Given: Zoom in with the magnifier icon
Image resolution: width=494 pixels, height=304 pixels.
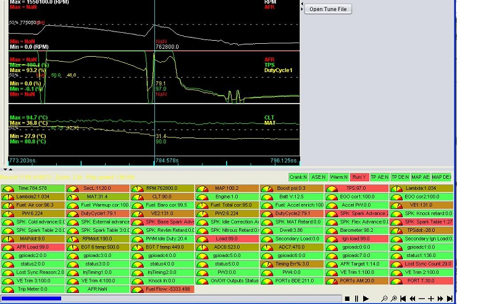Looking at the screenshot, I should 393,298.
